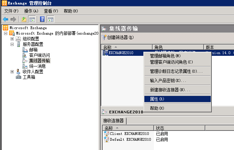
Task: Select 管理诊断日志记录属性(D)... menu entry
Action: tap(176, 72)
